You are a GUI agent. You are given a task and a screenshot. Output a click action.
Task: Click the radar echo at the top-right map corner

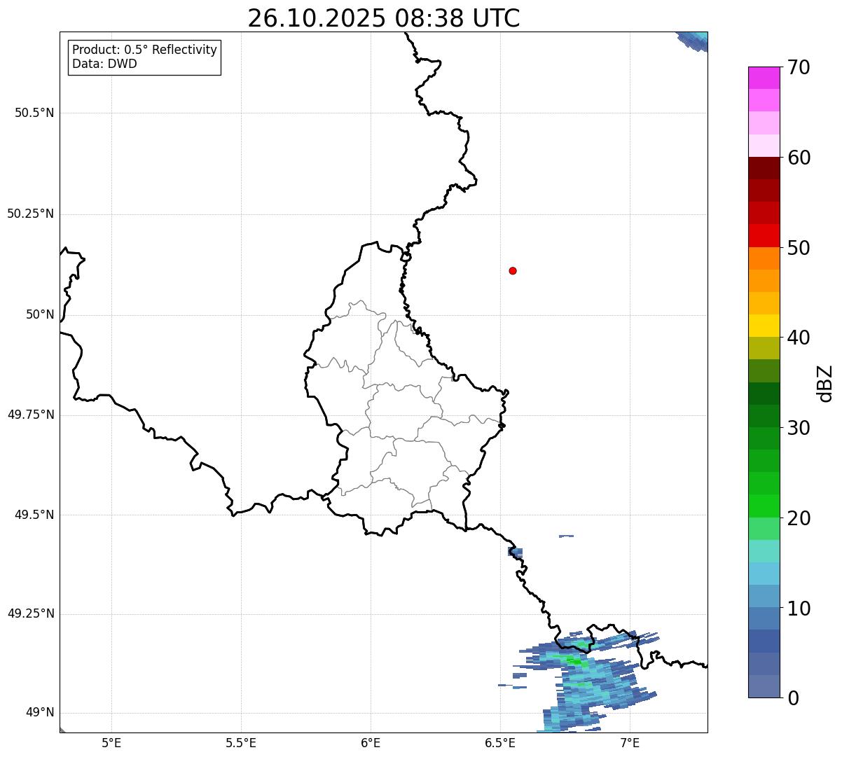click(x=693, y=41)
